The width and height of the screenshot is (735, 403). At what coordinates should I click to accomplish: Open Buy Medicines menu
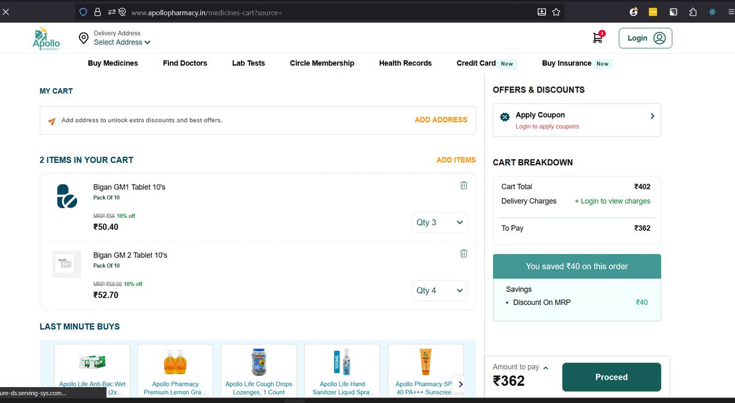(x=113, y=63)
